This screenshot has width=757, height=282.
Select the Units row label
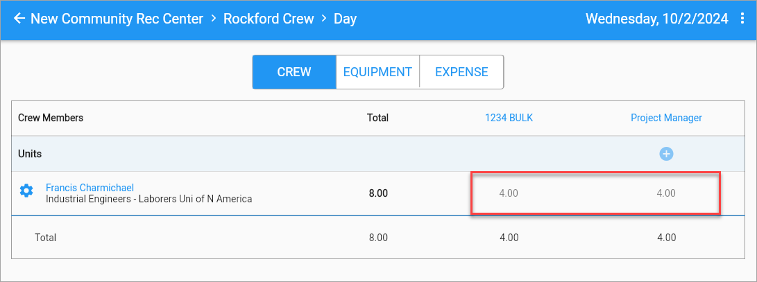coord(30,154)
